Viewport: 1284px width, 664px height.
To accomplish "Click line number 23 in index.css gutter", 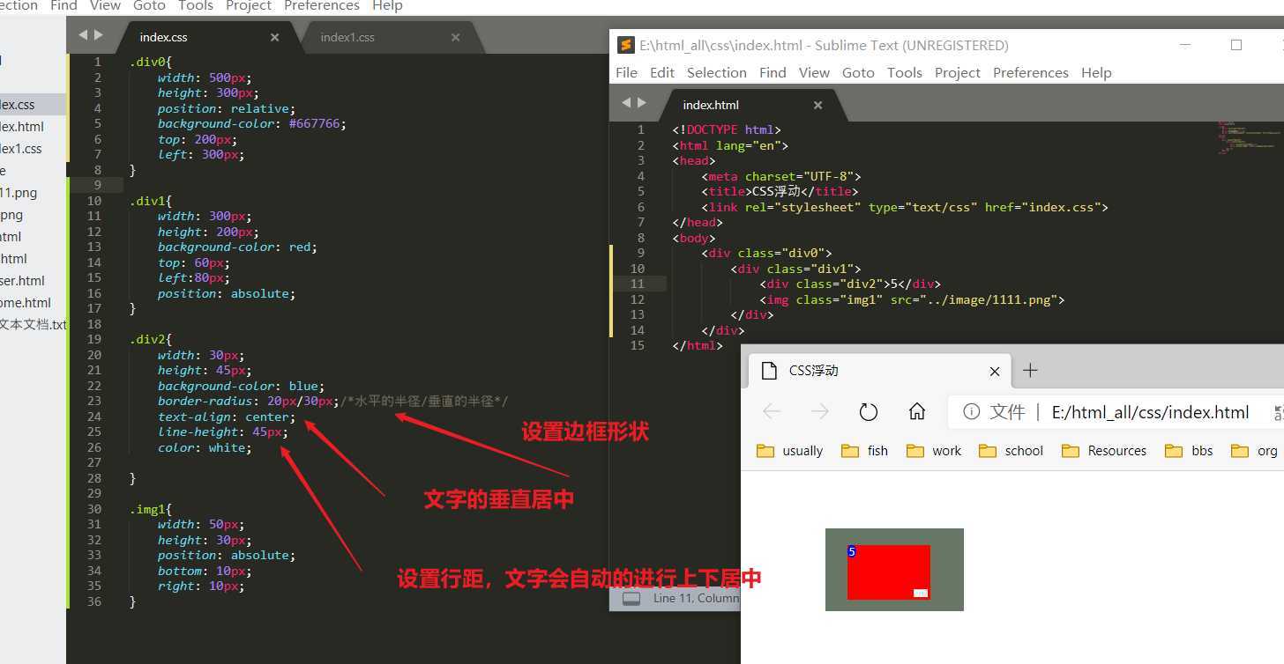I will click(93, 401).
